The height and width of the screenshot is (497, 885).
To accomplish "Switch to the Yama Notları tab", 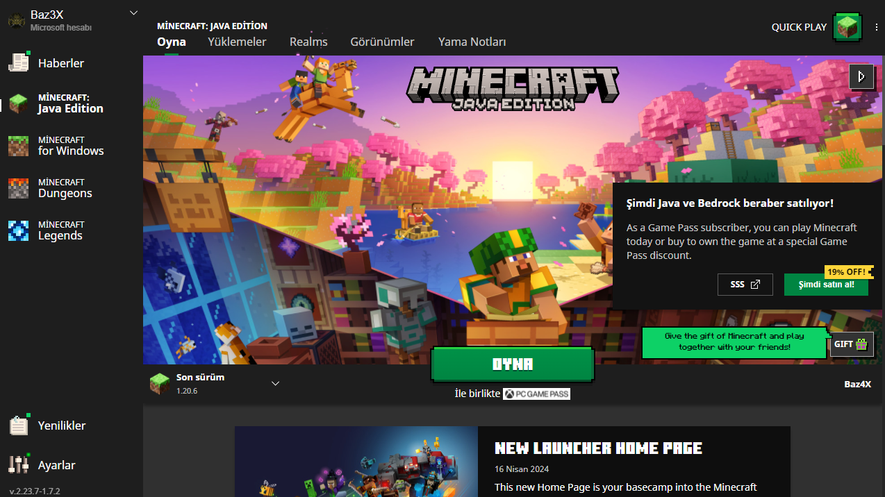I will pos(472,42).
